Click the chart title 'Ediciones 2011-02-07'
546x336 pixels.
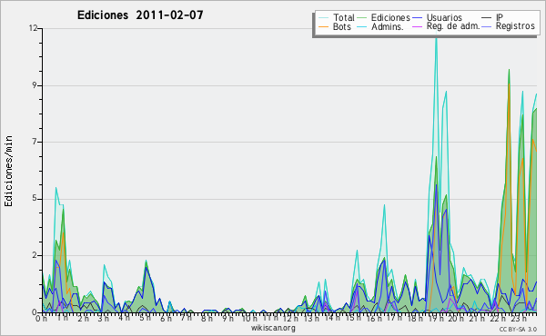[x=140, y=15]
